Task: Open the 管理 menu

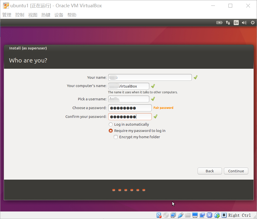Action: click(x=7, y=15)
